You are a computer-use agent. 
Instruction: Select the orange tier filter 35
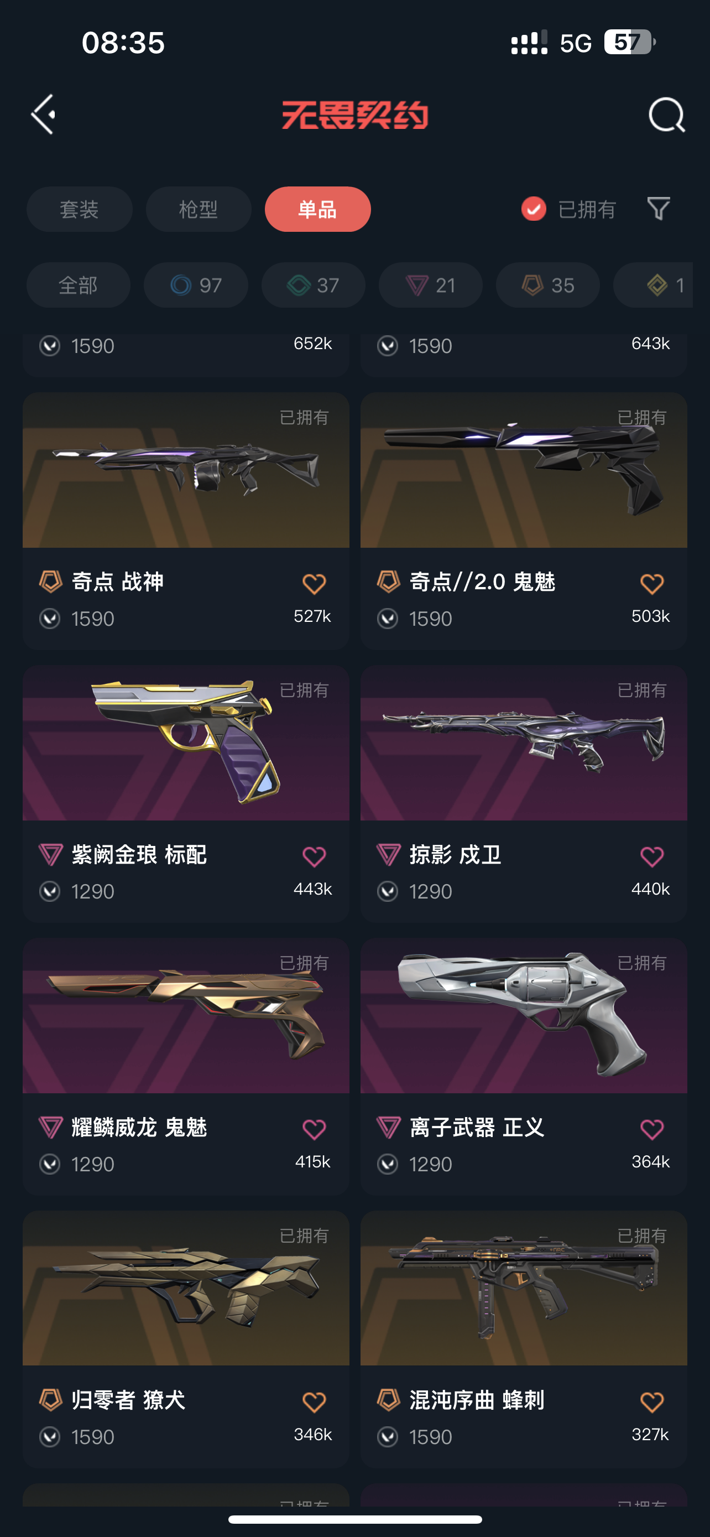pyautogui.click(x=548, y=285)
